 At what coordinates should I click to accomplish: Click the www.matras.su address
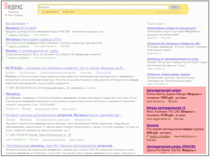point(156,69)
